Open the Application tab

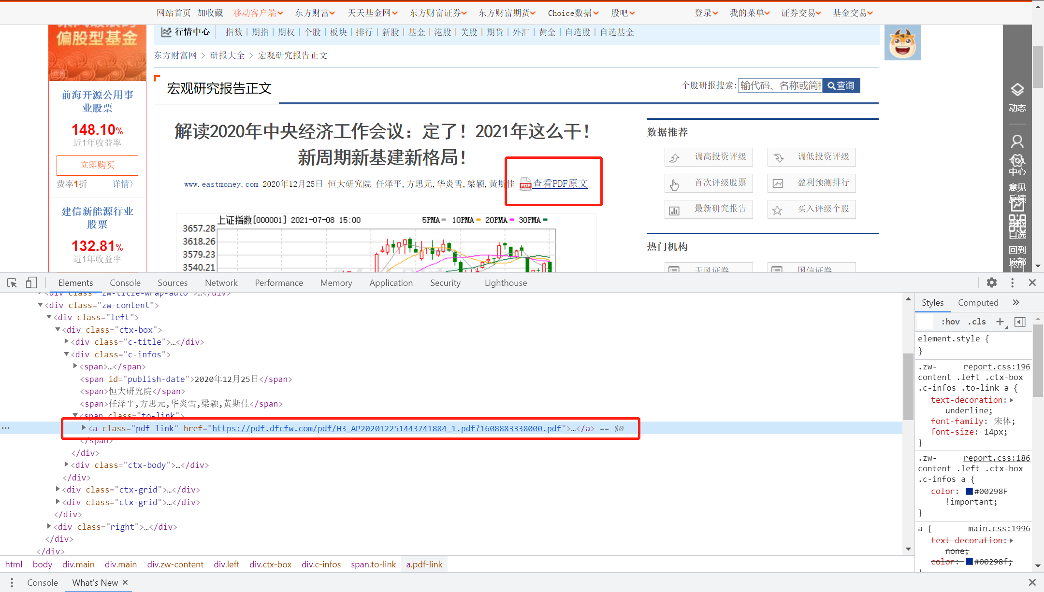tap(391, 283)
